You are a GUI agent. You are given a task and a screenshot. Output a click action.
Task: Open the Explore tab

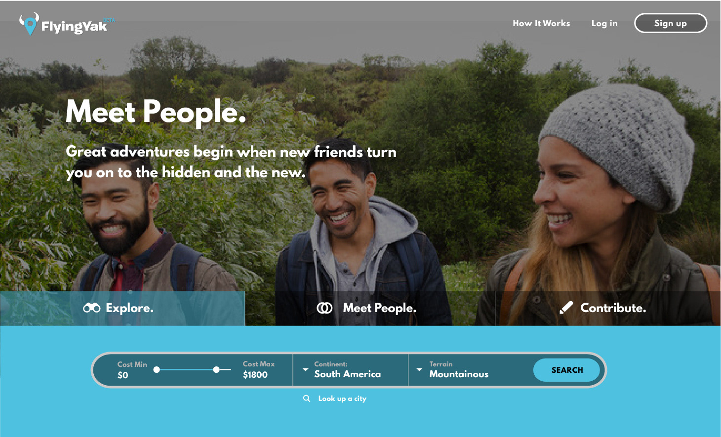[x=122, y=308]
